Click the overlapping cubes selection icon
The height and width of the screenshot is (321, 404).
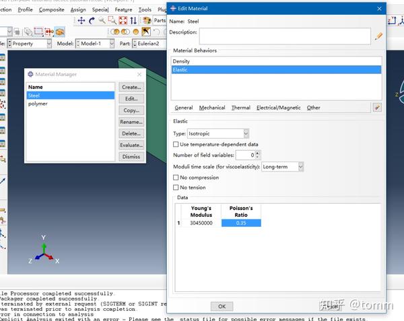tap(28, 32)
